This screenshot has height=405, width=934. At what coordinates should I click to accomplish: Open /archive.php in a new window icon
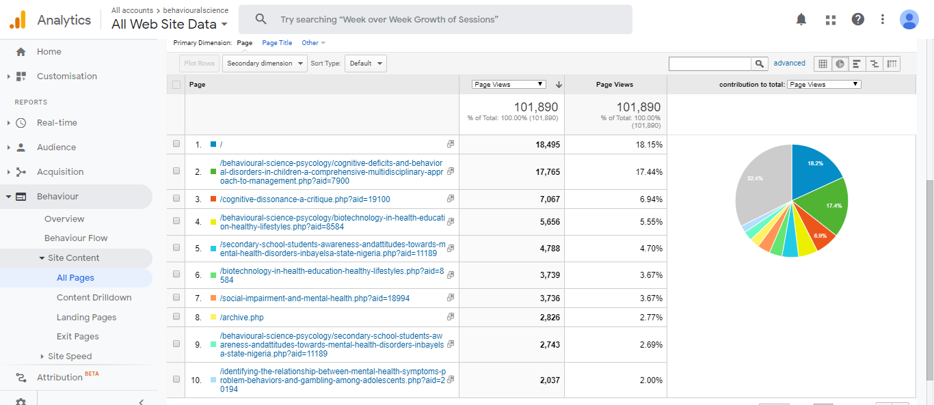click(x=451, y=317)
